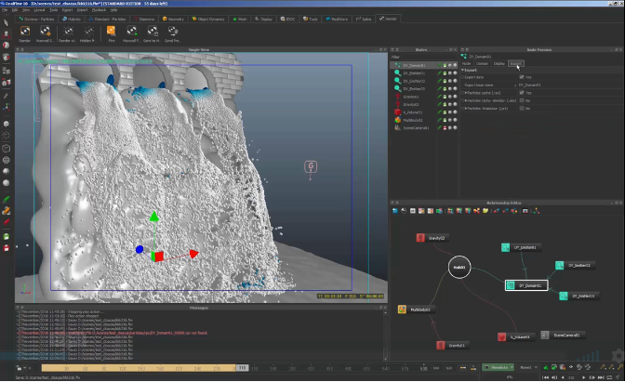Click the Messages panel vertical scrollbar

coord(385,335)
